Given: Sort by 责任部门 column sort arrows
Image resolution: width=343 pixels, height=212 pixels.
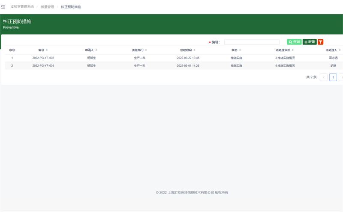Looking at the screenshot, I should [146, 50].
